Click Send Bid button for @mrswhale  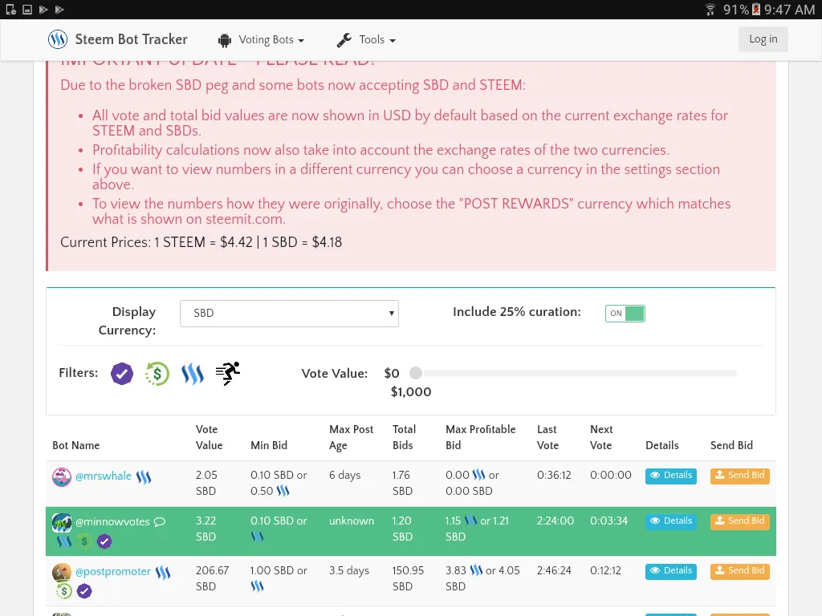pyautogui.click(x=739, y=476)
